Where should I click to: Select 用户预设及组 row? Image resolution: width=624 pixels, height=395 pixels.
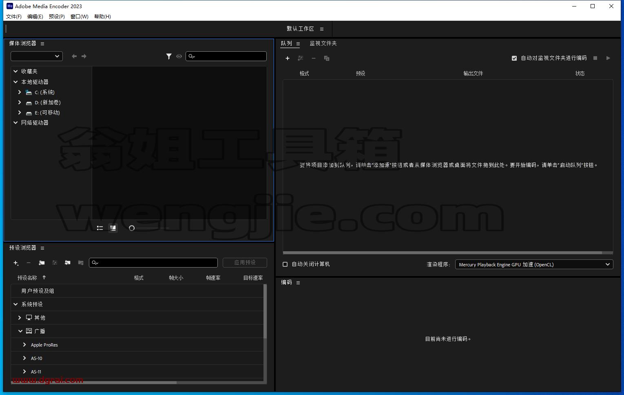pos(137,291)
